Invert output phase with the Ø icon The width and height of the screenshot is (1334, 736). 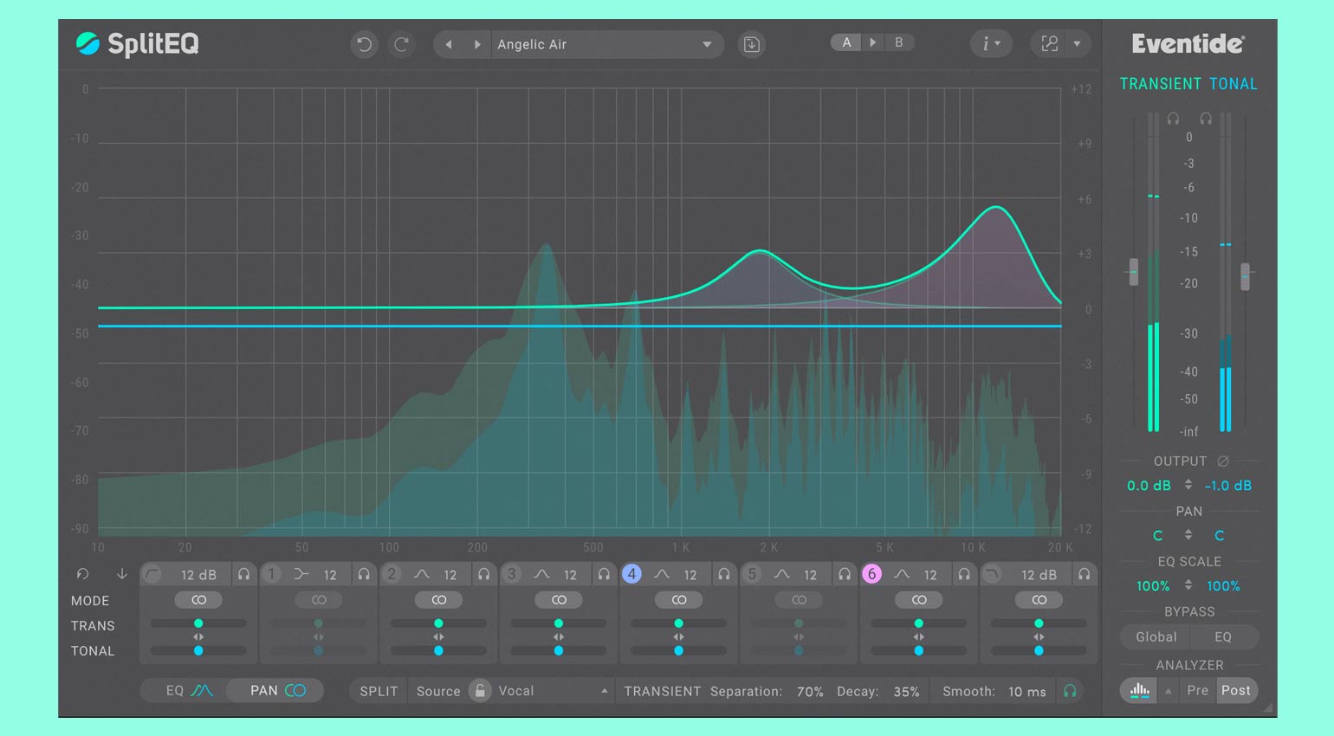coord(1223,462)
